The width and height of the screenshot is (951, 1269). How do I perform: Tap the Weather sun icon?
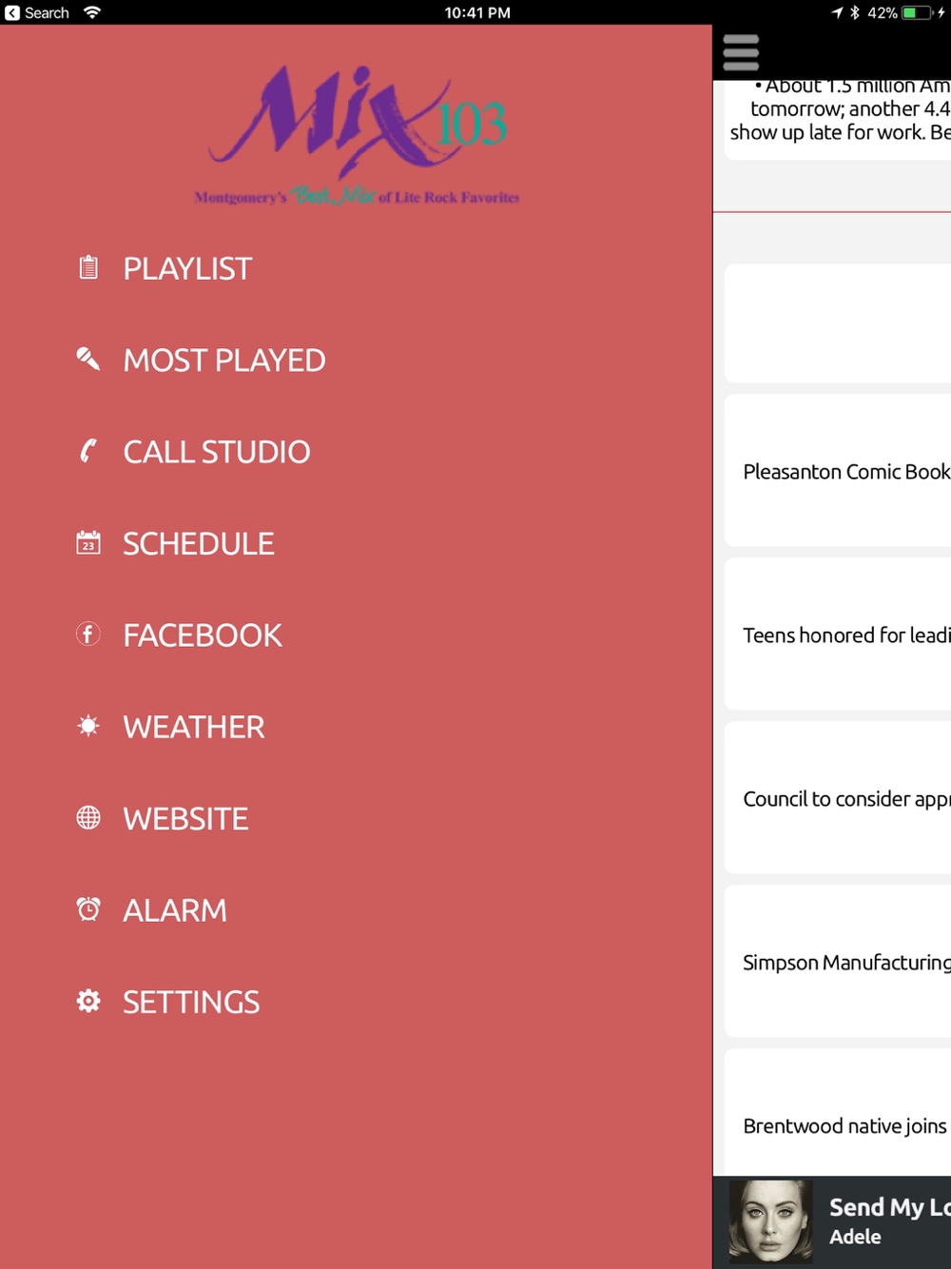(x=88, y=726)
